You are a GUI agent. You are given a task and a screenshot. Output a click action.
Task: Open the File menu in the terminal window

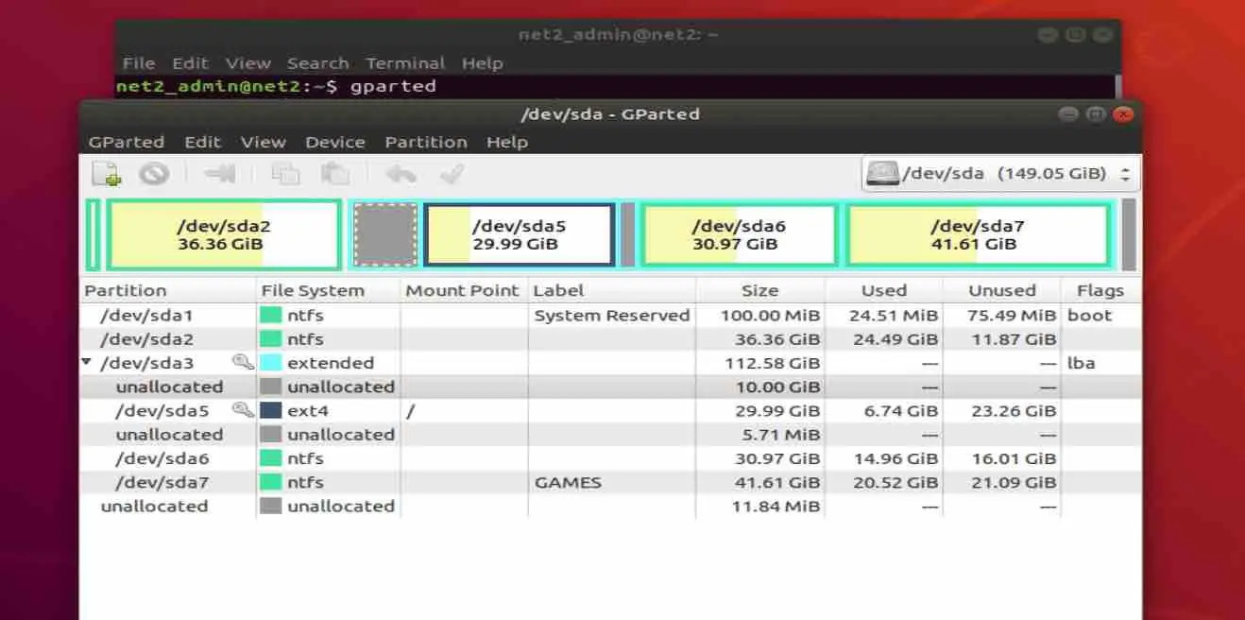coord(138,63)
